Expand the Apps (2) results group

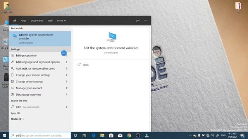(15, 113)
